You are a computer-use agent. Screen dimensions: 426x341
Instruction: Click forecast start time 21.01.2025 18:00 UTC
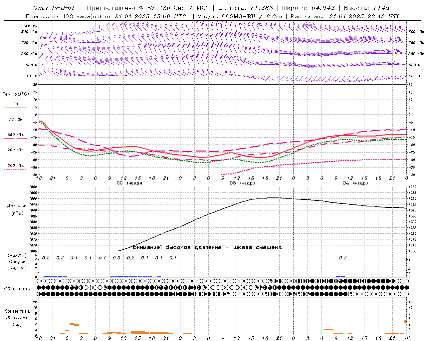click(x=150, y=16)
